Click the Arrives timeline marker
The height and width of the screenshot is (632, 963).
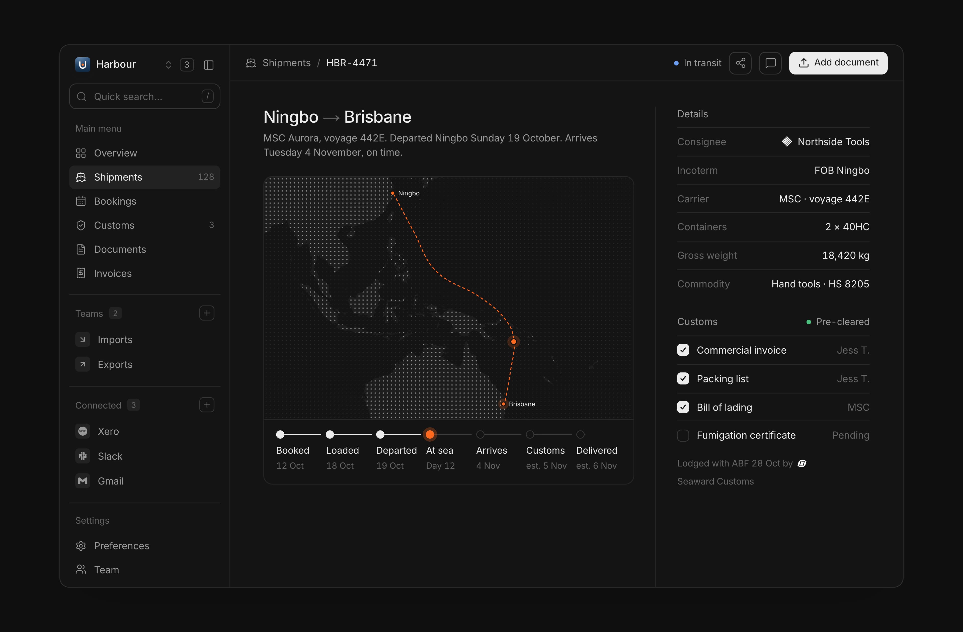tap(480, 435)
